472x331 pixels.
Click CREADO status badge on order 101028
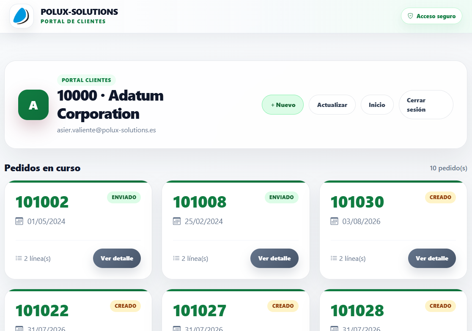coord(440,306)
